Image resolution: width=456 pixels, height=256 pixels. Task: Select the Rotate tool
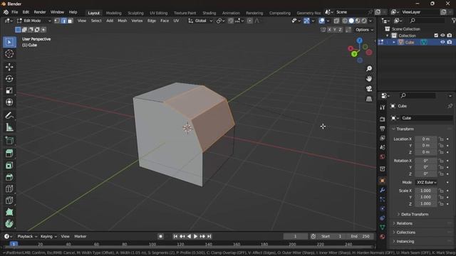[x=9, y=79]
